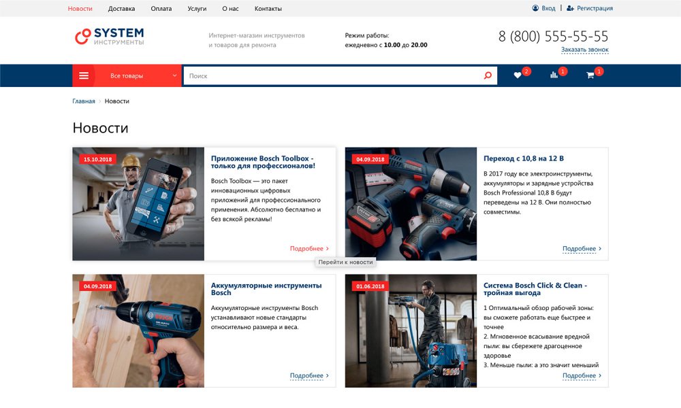
Task: Click the Поиск search input field
Action: coord(334,75)
